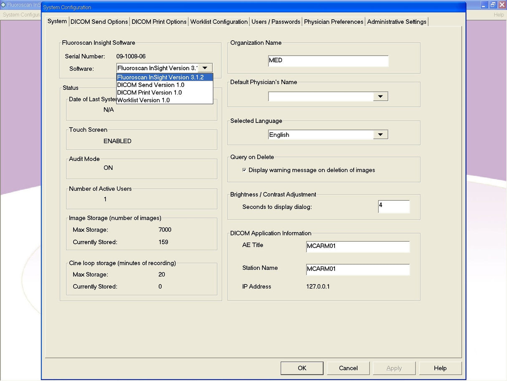The width and height of the screenshot is (507, 381).
Task: Open the Default Physician's Name dropdown
Action: 380,96
